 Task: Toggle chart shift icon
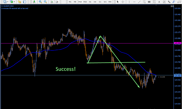pyautogui.click(x=57, y=2)
